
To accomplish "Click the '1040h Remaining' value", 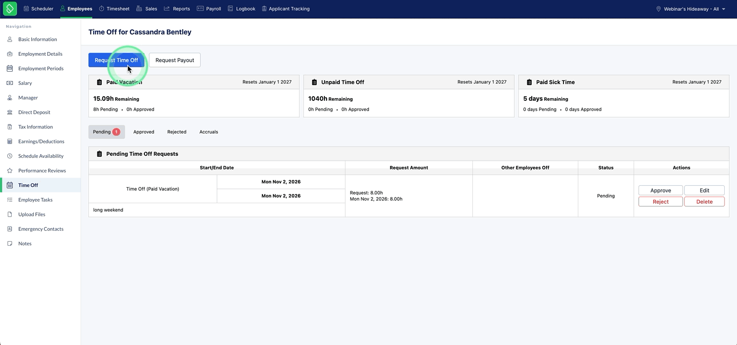I will point(331,99).
